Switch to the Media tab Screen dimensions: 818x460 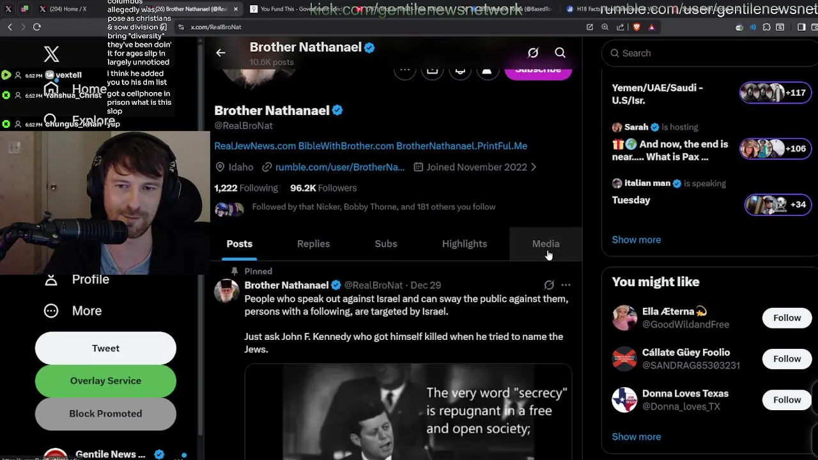point(546,243)
